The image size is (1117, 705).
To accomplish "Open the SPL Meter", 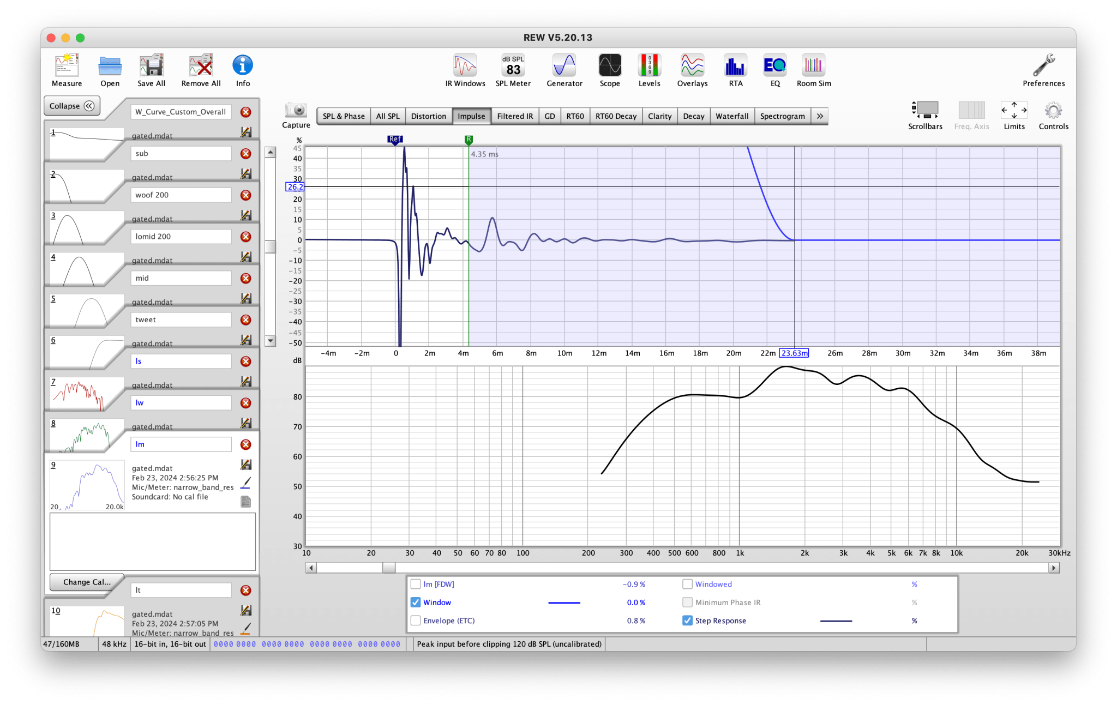I will (513, 70).
